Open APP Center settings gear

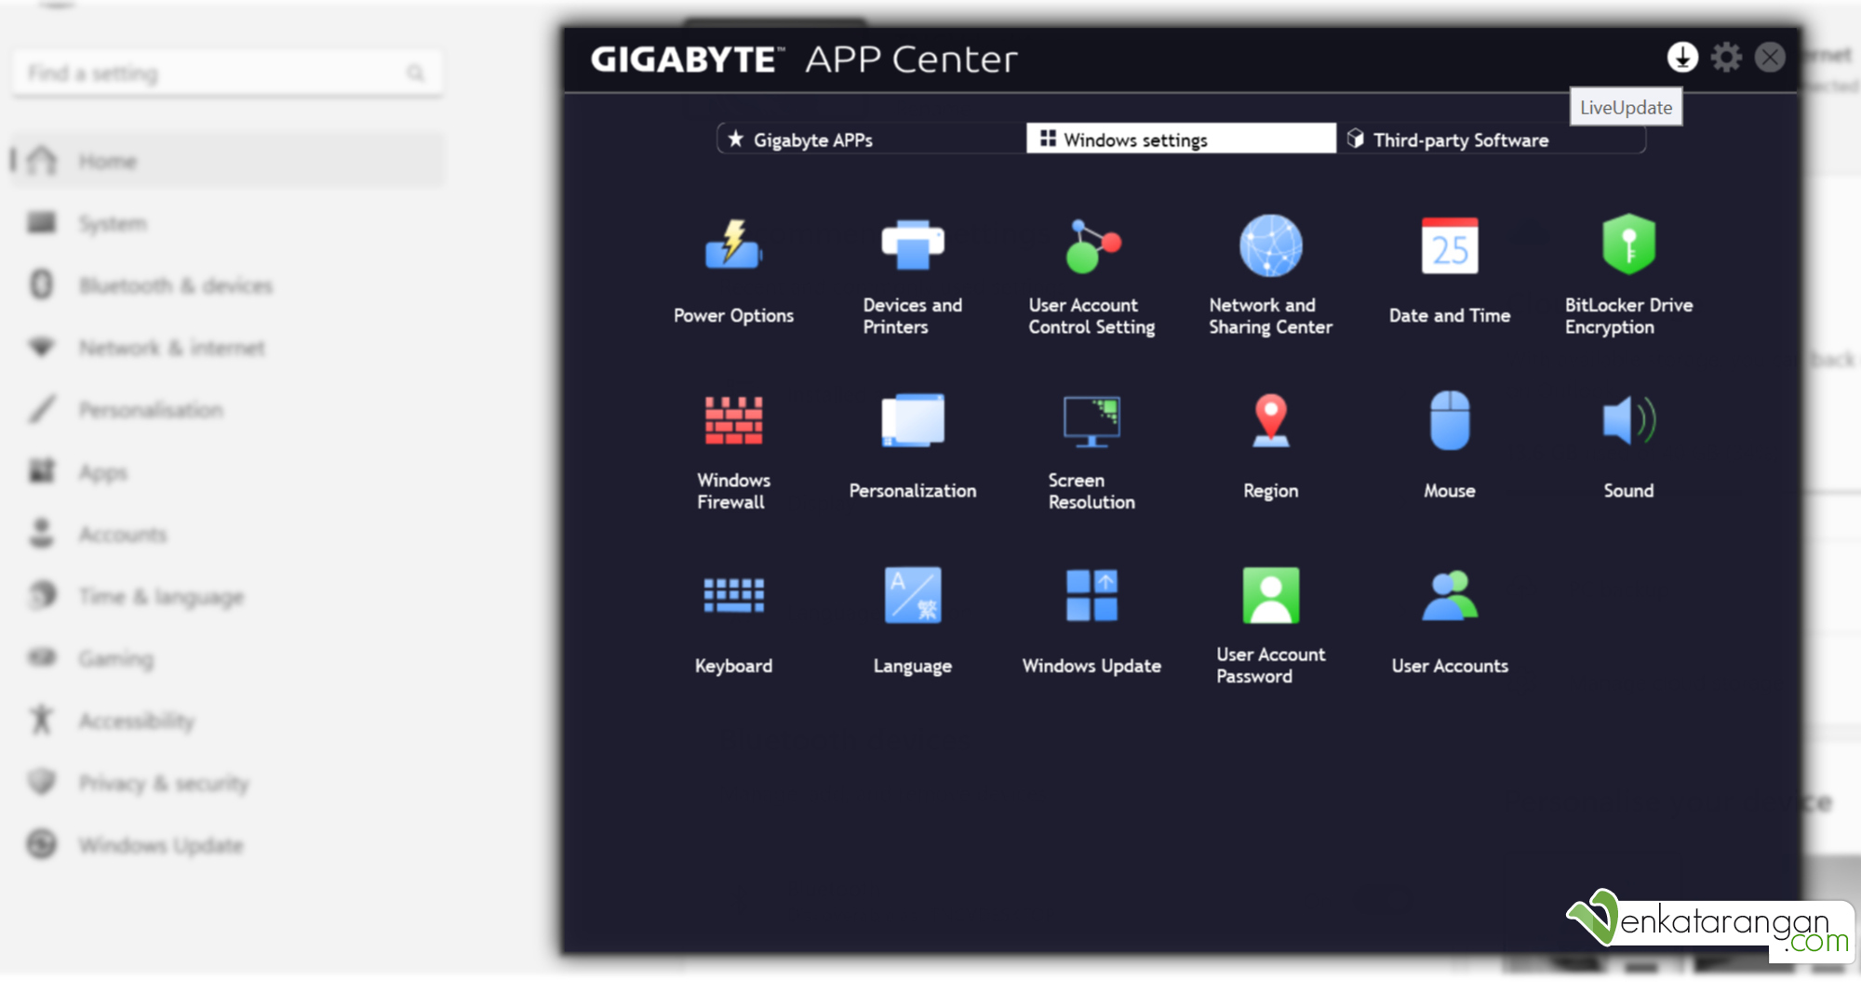pyautogui.click(x=1726, y=57)
